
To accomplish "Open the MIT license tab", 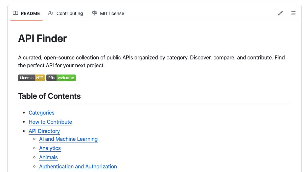I will coord(108,13).
